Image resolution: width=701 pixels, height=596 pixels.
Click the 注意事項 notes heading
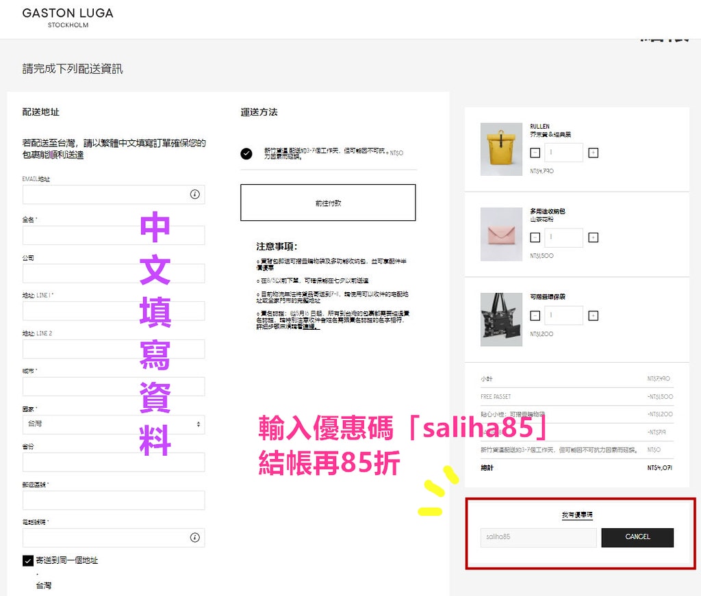coord(277,246)
